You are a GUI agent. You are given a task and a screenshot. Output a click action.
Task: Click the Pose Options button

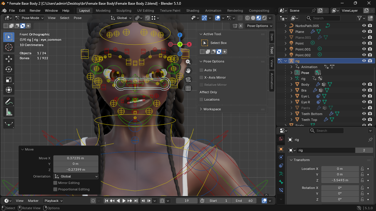point(259,26)
